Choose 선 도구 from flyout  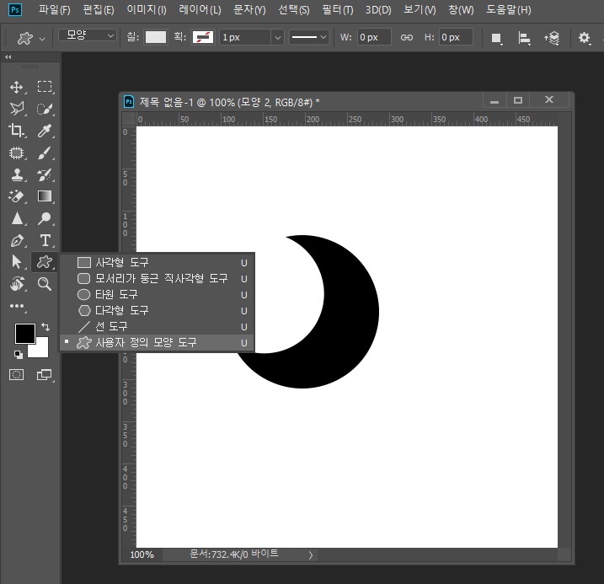[157, 327]
